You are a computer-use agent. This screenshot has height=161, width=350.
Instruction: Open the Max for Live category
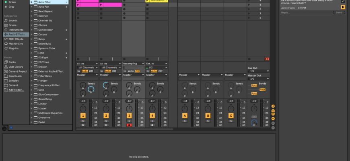pos(16,43)
